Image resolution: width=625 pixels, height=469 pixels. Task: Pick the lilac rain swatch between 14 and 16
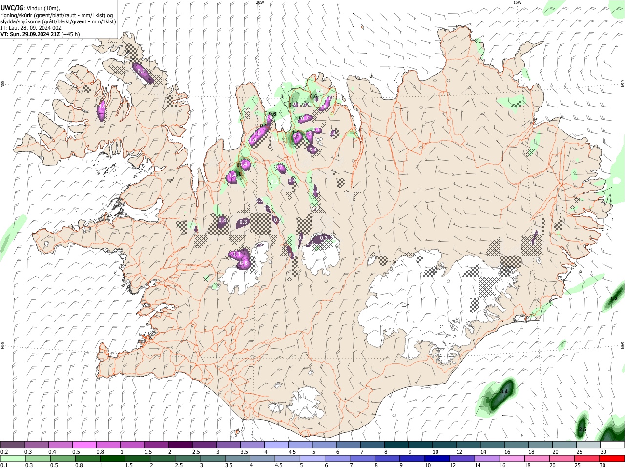tap(486, 458)
